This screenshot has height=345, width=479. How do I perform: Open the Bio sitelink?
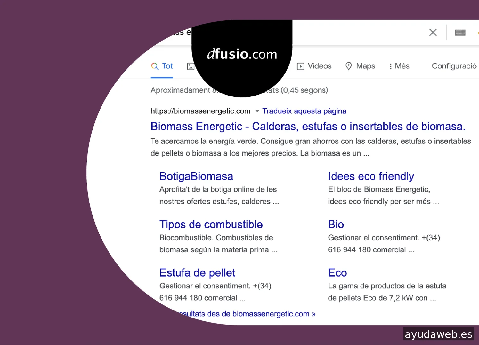tap(336, 225)
